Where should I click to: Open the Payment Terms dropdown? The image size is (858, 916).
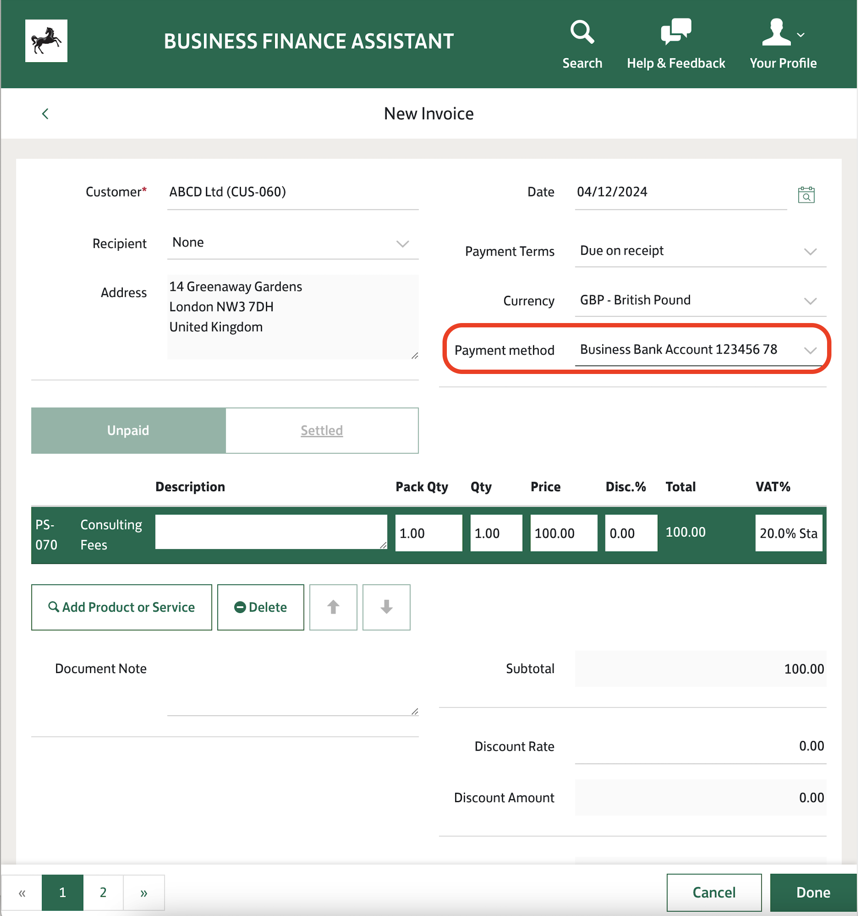(x=810, y=251)
